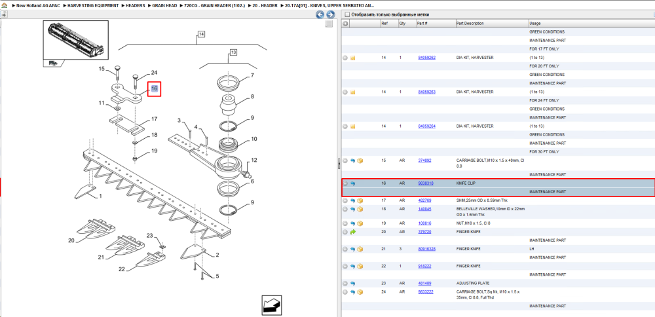Enable 'Отобразить только выбранные метки' checkbox

346,14
